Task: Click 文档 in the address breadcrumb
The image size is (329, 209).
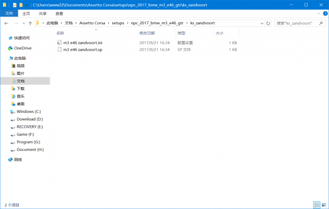Action: pos(69,23)
